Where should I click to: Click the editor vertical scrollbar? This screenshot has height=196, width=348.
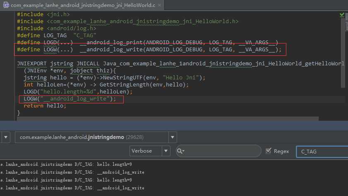pos(343,53)
